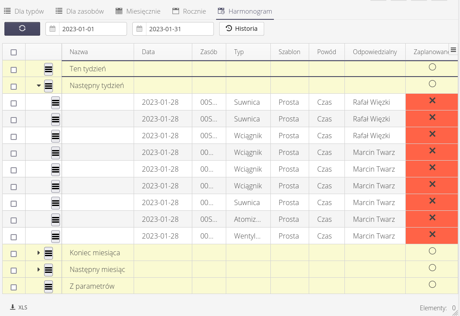Click the red planned-status cell in the Atomiz... row
The image size is (460, 316).
point(432,219)
